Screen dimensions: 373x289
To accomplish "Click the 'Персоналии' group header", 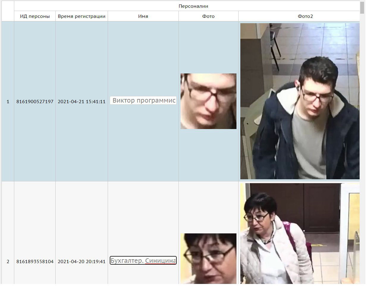I will pyautogui.click(x=193, y=6).
